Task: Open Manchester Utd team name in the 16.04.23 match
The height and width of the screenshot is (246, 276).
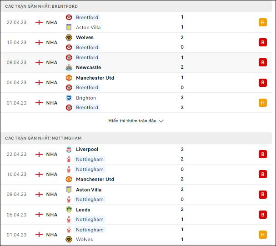Action: pos(95,179)
